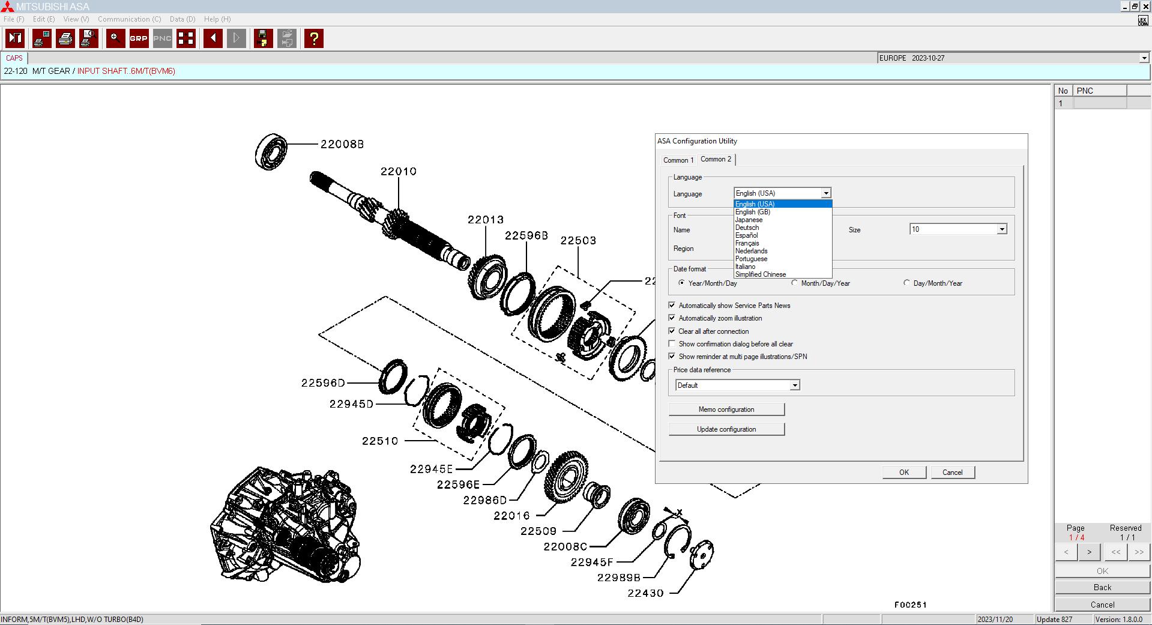Screen dimensions: 1152x625
Task: Click part number 22430 on the diagram
Action: tap(645, 593)
